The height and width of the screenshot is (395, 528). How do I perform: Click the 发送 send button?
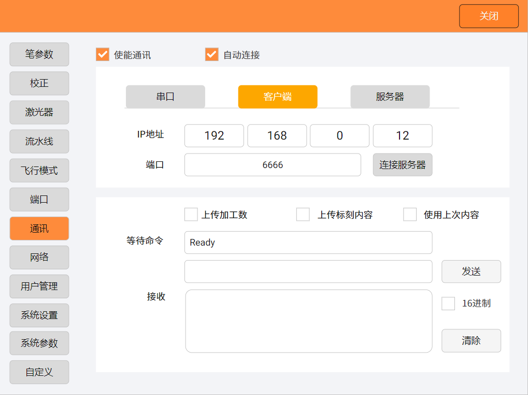coord(470,271)
